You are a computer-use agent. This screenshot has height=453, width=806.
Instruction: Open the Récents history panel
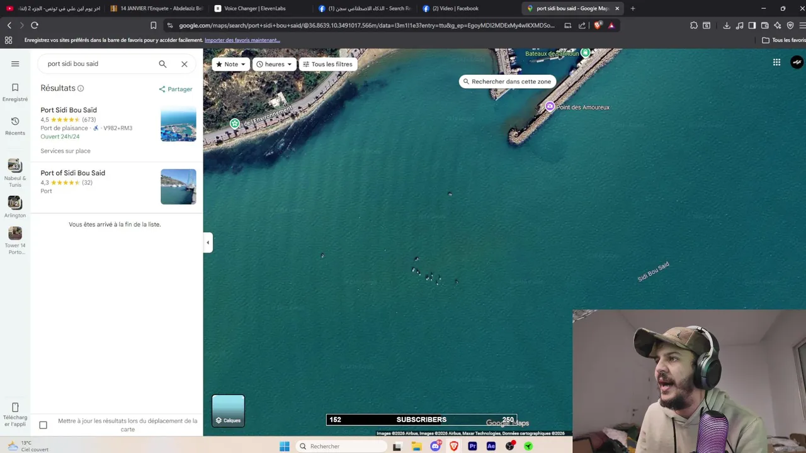[x=15, y=126]
